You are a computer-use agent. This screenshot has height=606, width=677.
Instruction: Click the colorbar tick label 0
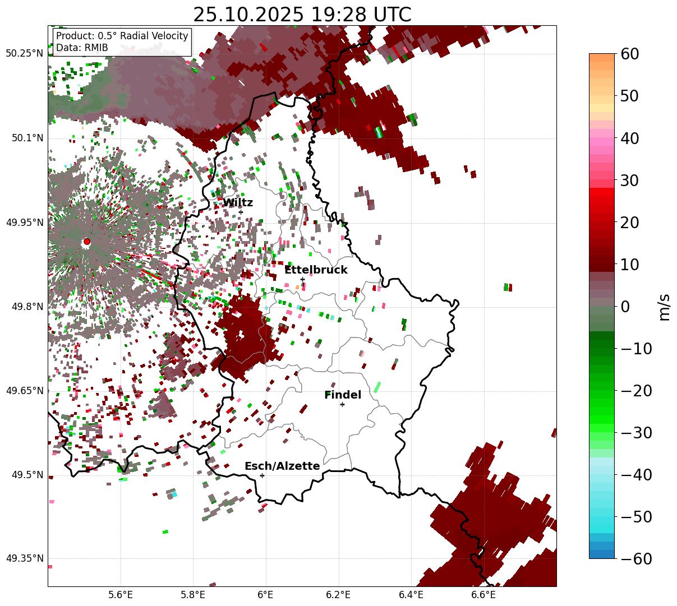click(x=625, y=307)
